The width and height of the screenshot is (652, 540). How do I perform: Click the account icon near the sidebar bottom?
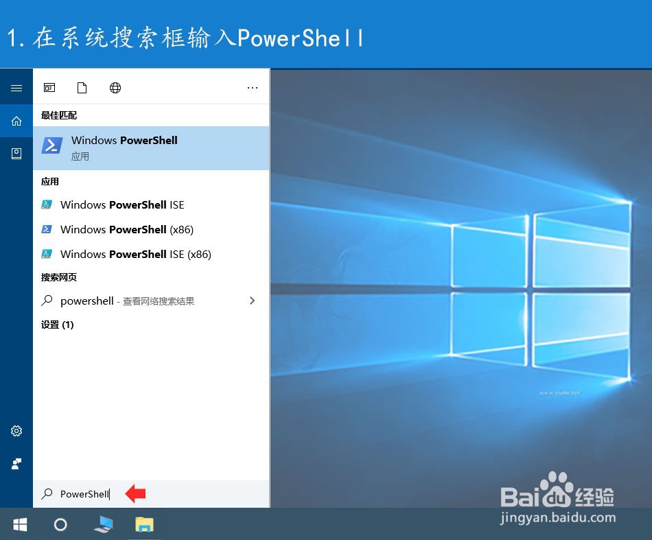[x=16, y=464]
